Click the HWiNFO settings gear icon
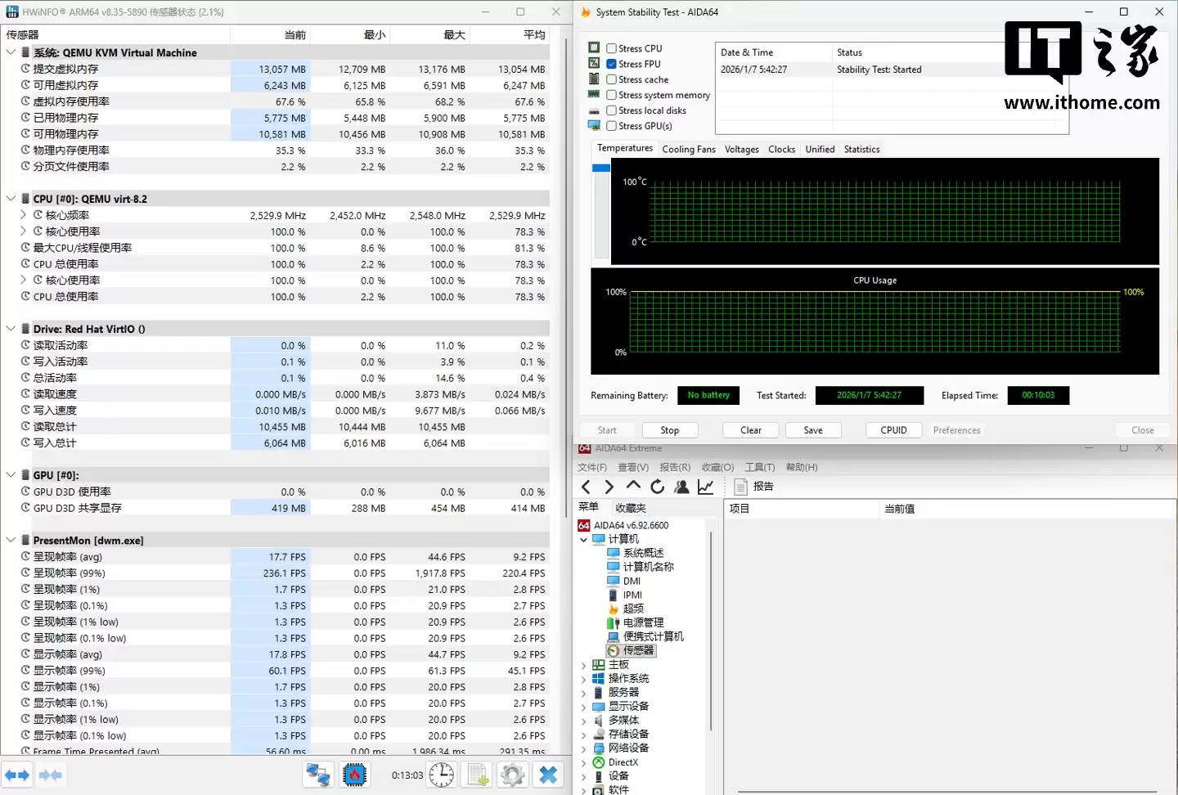The width and height of the screenshot is (1178, 795). click(513, 775)
